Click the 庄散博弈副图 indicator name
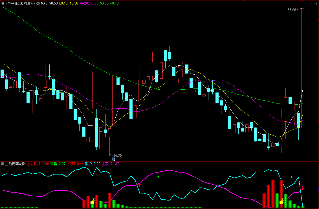The height and width of the screenshot is (209, 319). click(x=16, y=164)
